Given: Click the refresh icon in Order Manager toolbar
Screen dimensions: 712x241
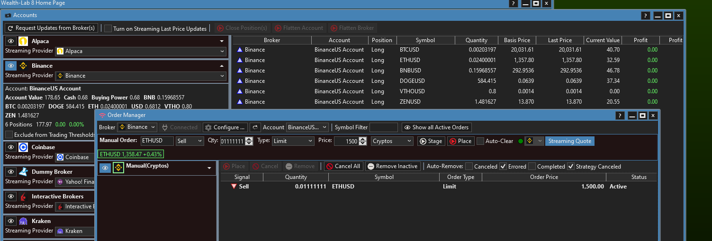Looking at the screenshot, I should (x=255, y=127).
